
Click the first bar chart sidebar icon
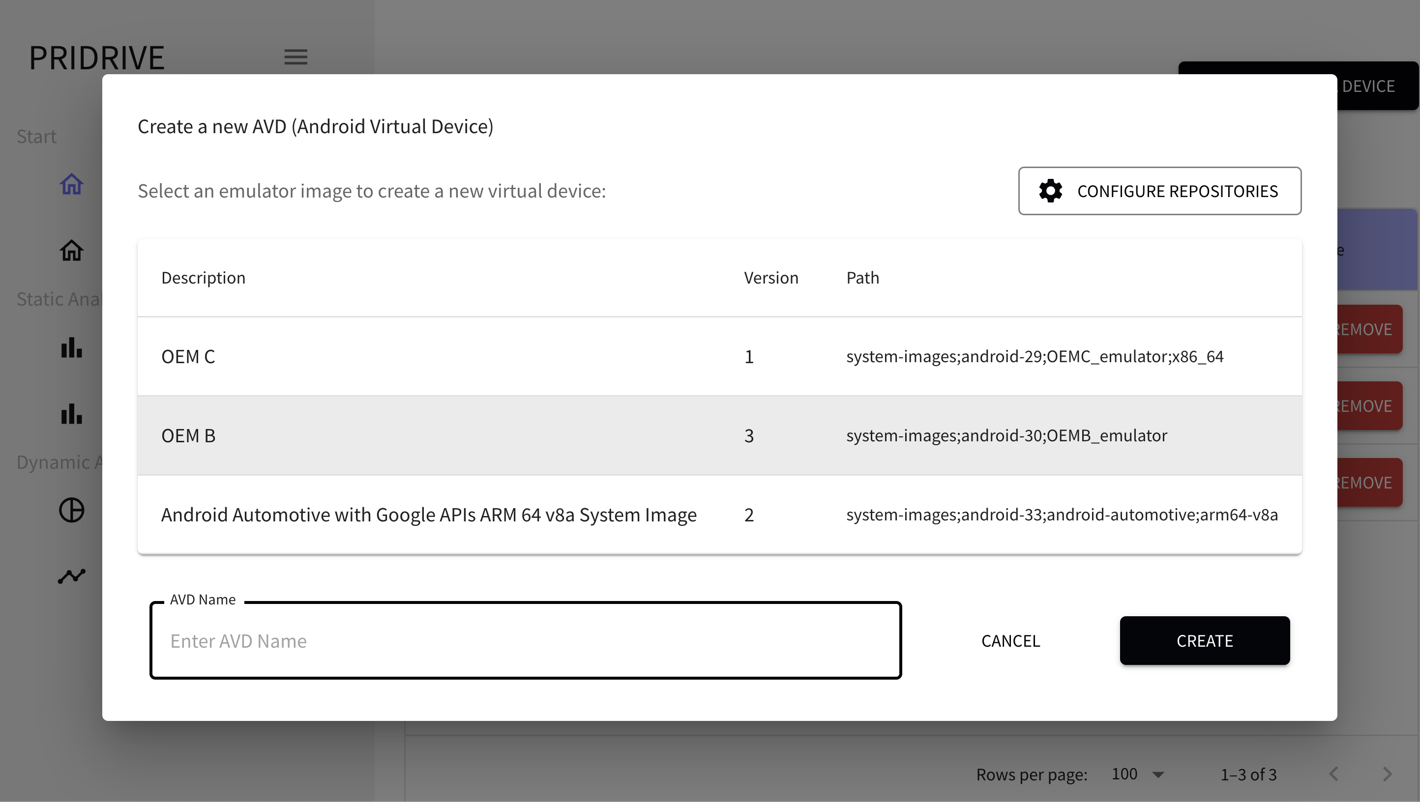72,348
